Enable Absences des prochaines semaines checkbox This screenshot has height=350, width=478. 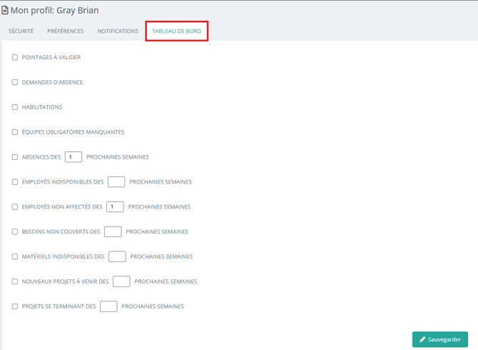(x=15, y=157)
